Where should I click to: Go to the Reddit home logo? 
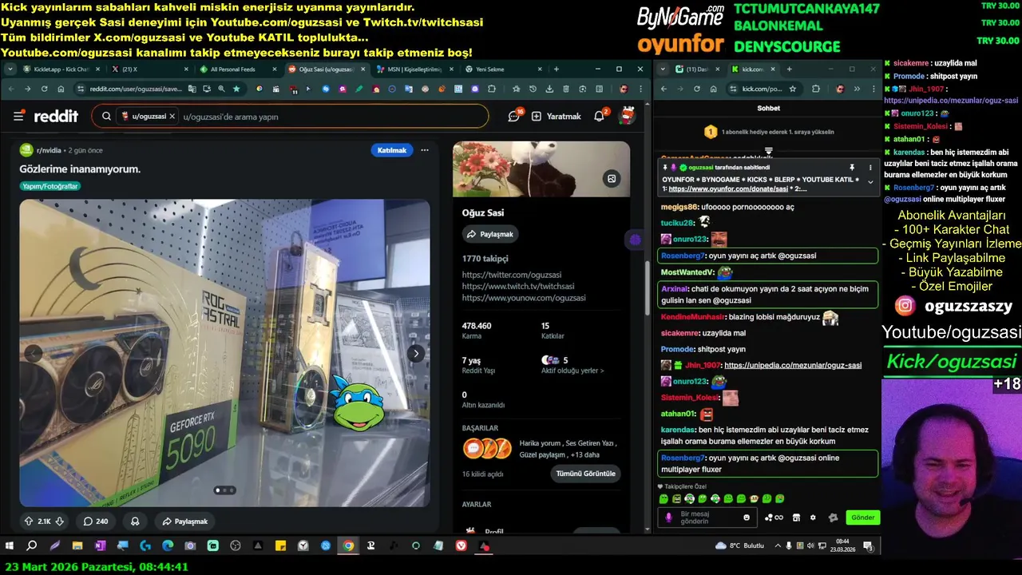pyautogui.click(x=56, y=117)
